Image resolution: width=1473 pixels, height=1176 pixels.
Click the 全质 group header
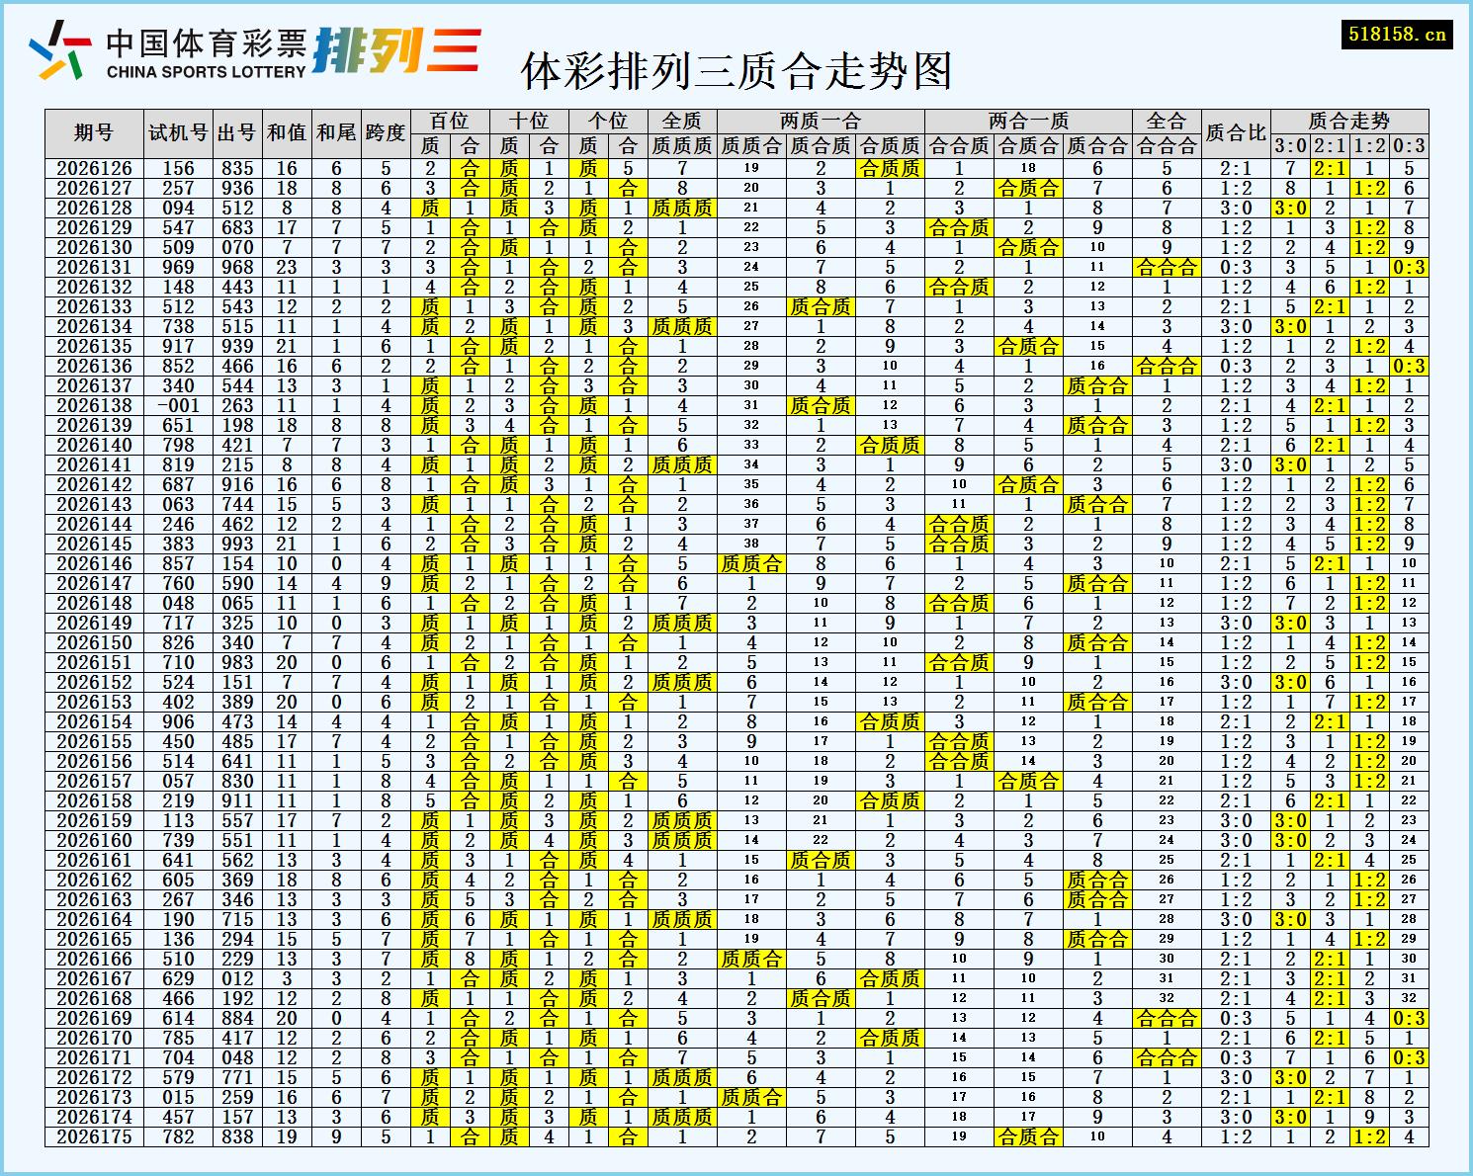pyautogui.click(x=682, y=122)
